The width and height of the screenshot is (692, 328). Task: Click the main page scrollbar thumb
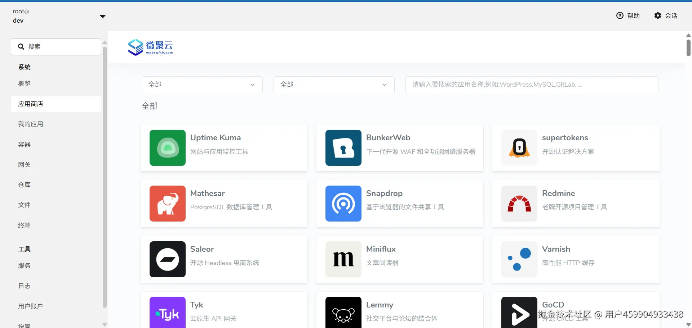688,47
